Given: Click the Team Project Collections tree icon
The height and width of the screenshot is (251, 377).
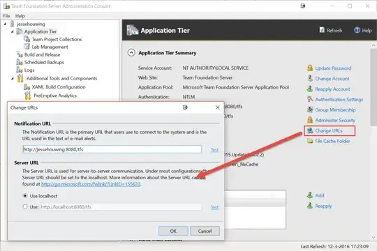Looking at the screenshot, I should 27,39.
